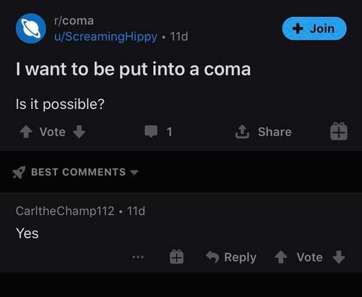Click the post title "I want to be put into a coma"
This screenshot has height=297, width=362.
click(133, 69)
